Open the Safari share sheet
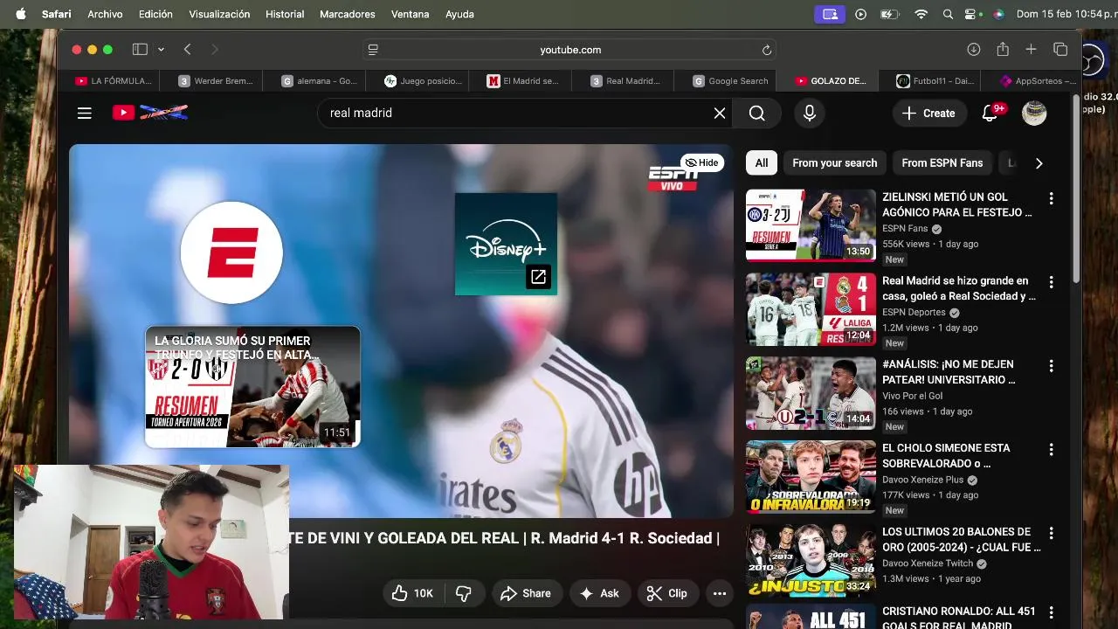The image size is (1118, 629). (1003, 50)
